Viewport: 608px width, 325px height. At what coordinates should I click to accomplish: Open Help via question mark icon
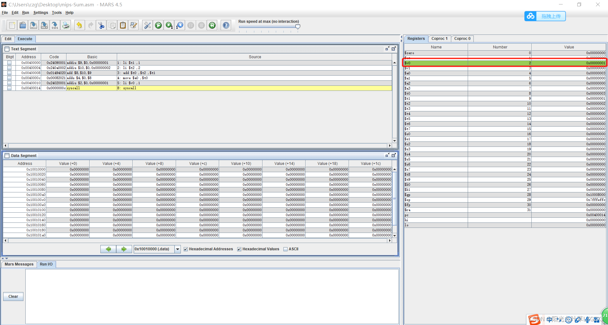226,25
